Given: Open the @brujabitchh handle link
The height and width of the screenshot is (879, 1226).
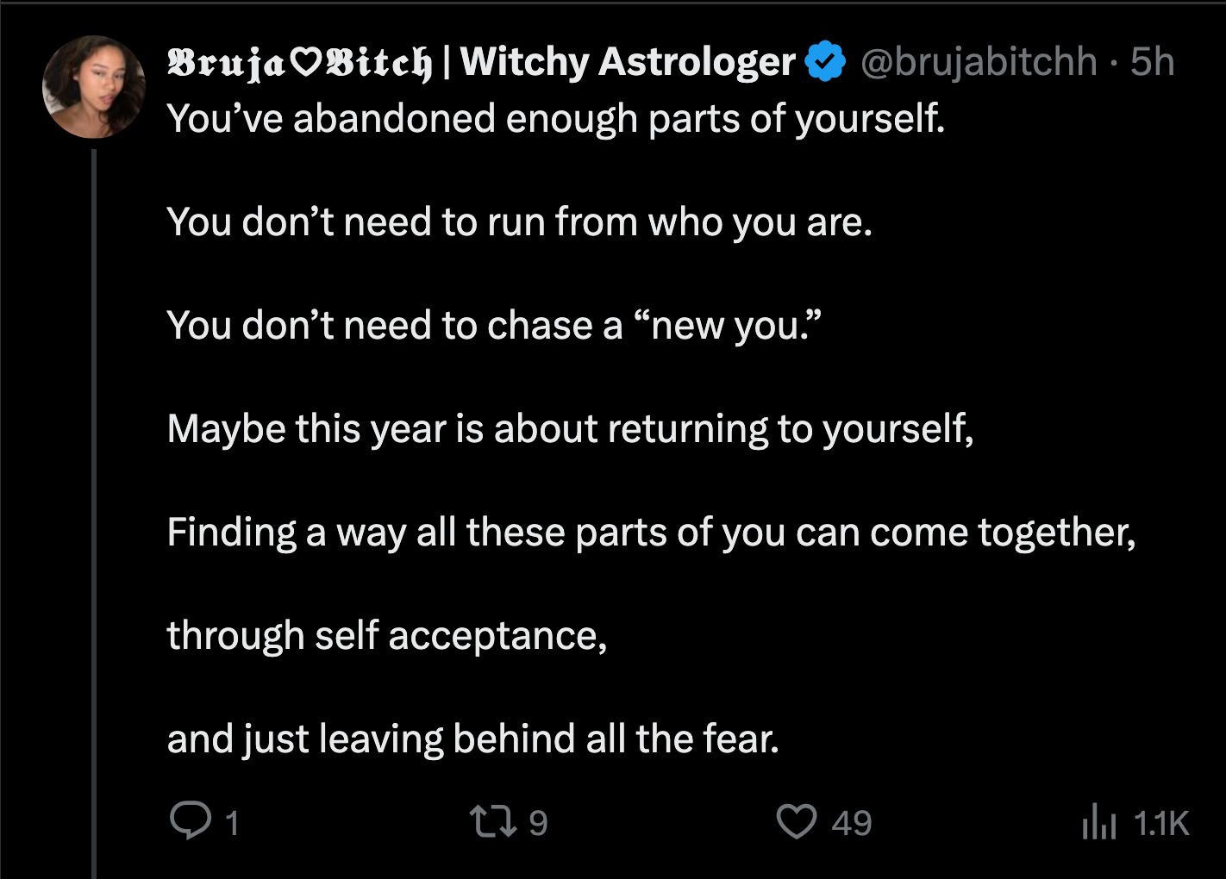Looking at the screenshot, I should 979,61.
